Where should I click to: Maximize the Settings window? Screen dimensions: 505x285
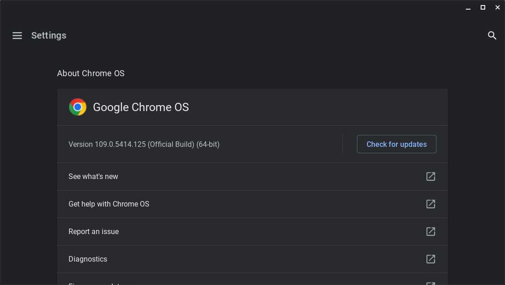(483, 7)
